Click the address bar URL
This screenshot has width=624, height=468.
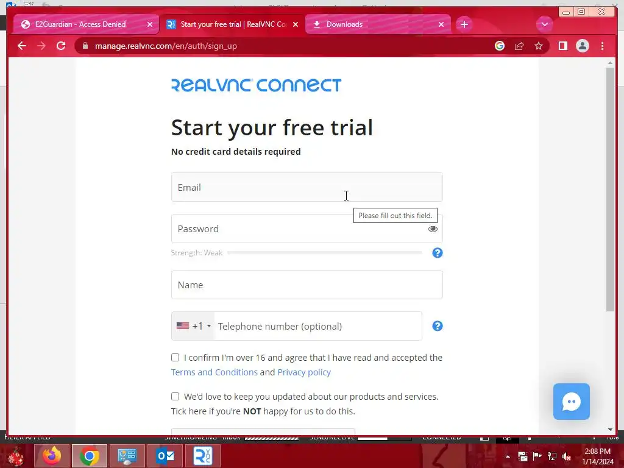(166, 46)
